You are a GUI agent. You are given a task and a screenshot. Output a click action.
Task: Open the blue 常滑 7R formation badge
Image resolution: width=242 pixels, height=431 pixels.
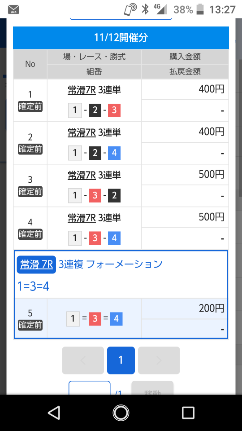coord(36,264)
